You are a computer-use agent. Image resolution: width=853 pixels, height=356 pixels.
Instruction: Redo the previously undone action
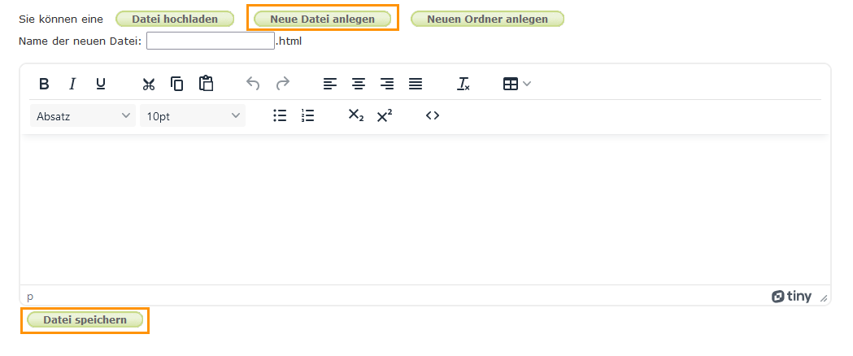(282, 84)
